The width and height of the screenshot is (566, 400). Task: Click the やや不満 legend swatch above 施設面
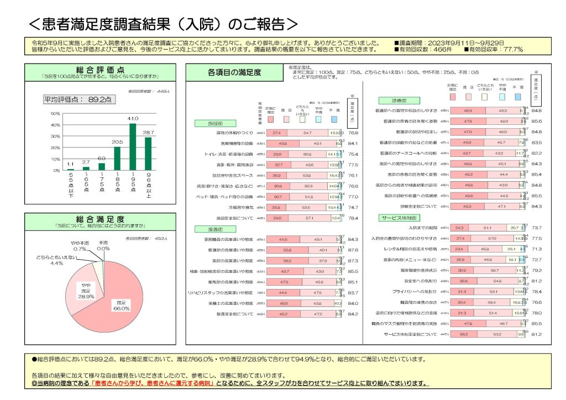(x=318, y=119)
